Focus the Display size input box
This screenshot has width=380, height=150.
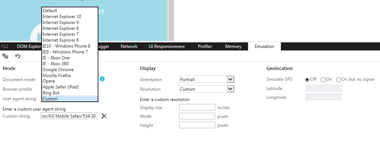pos(197,108)
